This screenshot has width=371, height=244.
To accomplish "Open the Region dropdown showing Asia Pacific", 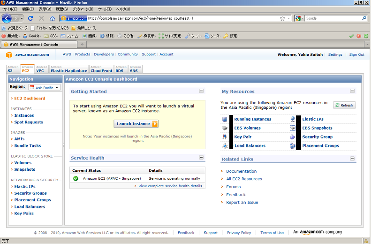I will coord(45,87).
